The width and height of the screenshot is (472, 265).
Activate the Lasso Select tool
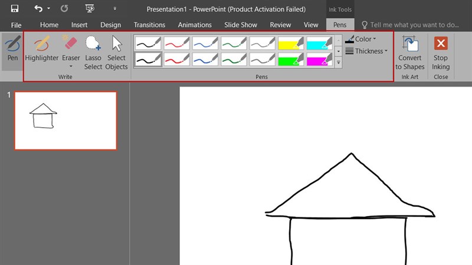pos(93,52)
